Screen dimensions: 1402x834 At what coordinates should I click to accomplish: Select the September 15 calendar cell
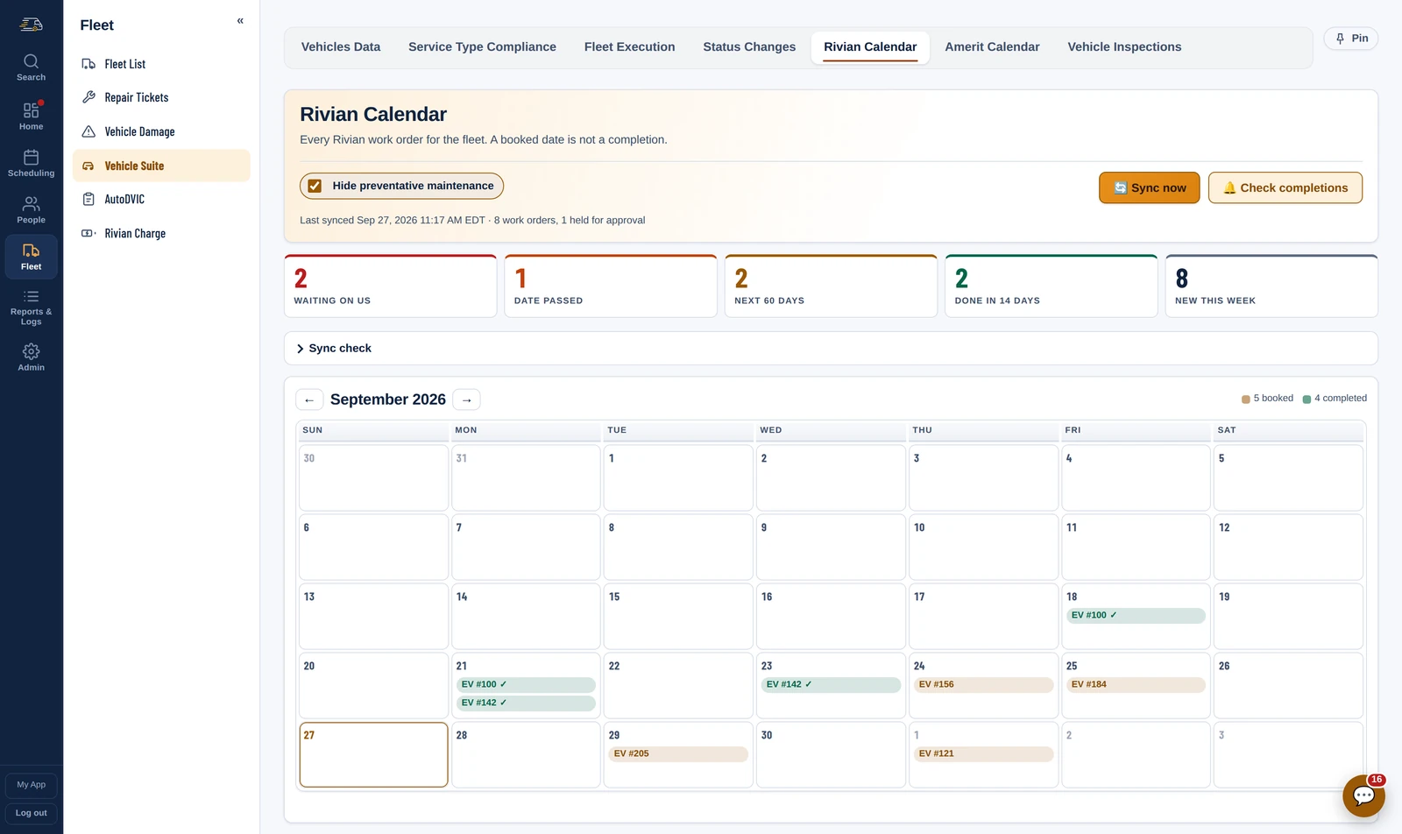click(678, 616)
